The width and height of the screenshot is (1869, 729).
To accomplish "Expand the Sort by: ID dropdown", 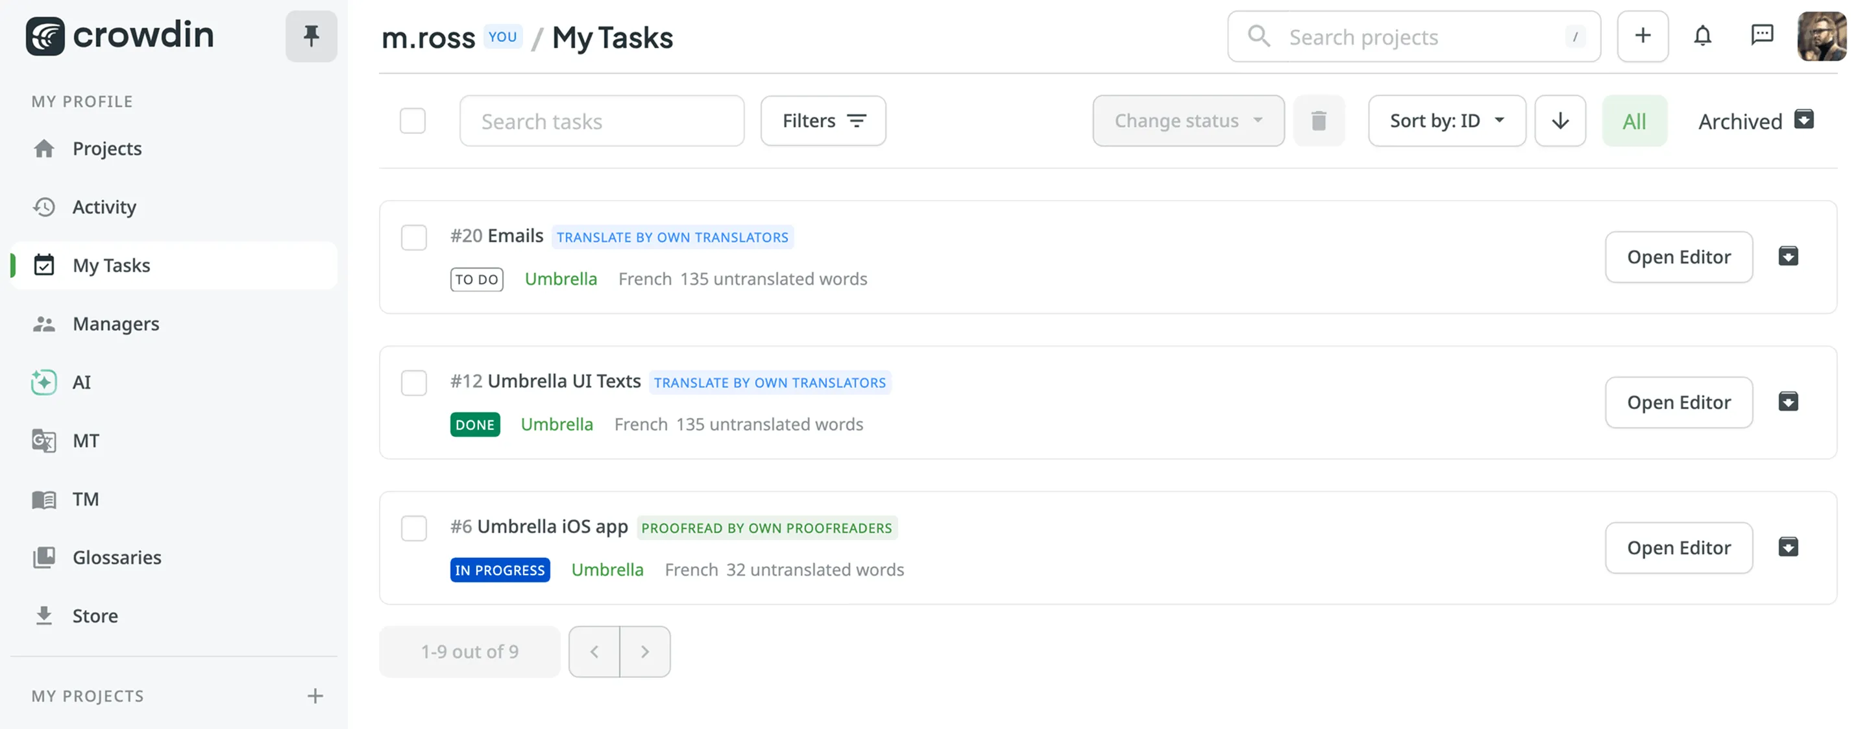I will [x=1446, y=121].
